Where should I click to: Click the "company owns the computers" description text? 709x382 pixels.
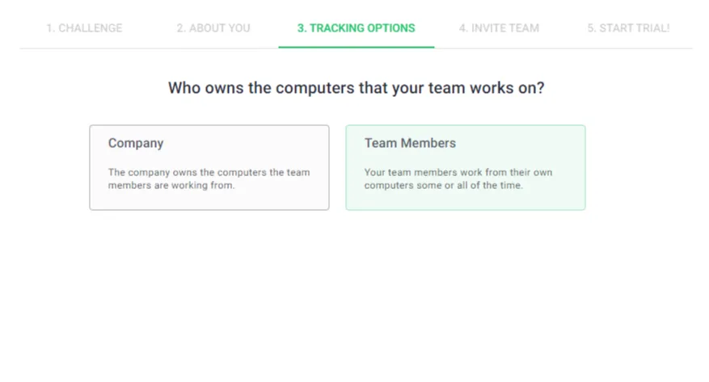[x=209, y=178]
